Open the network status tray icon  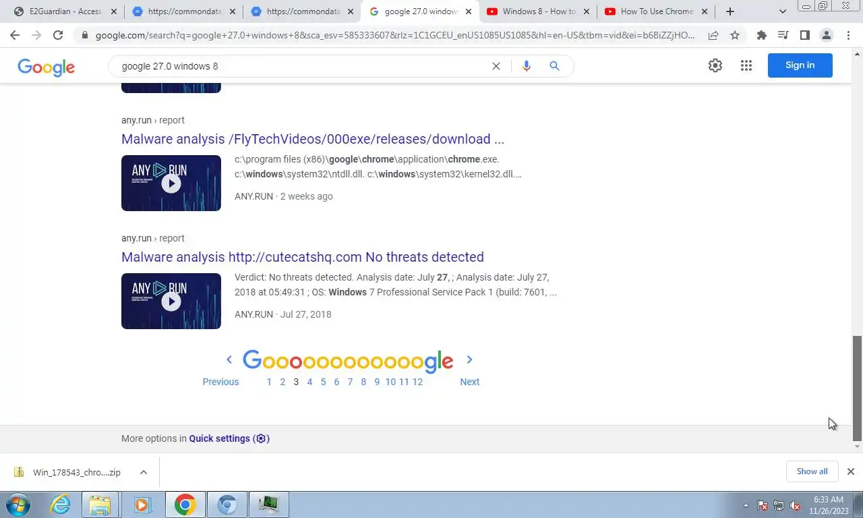(x=779, y=505)
